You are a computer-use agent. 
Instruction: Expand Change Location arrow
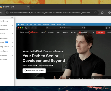(13, 47)
